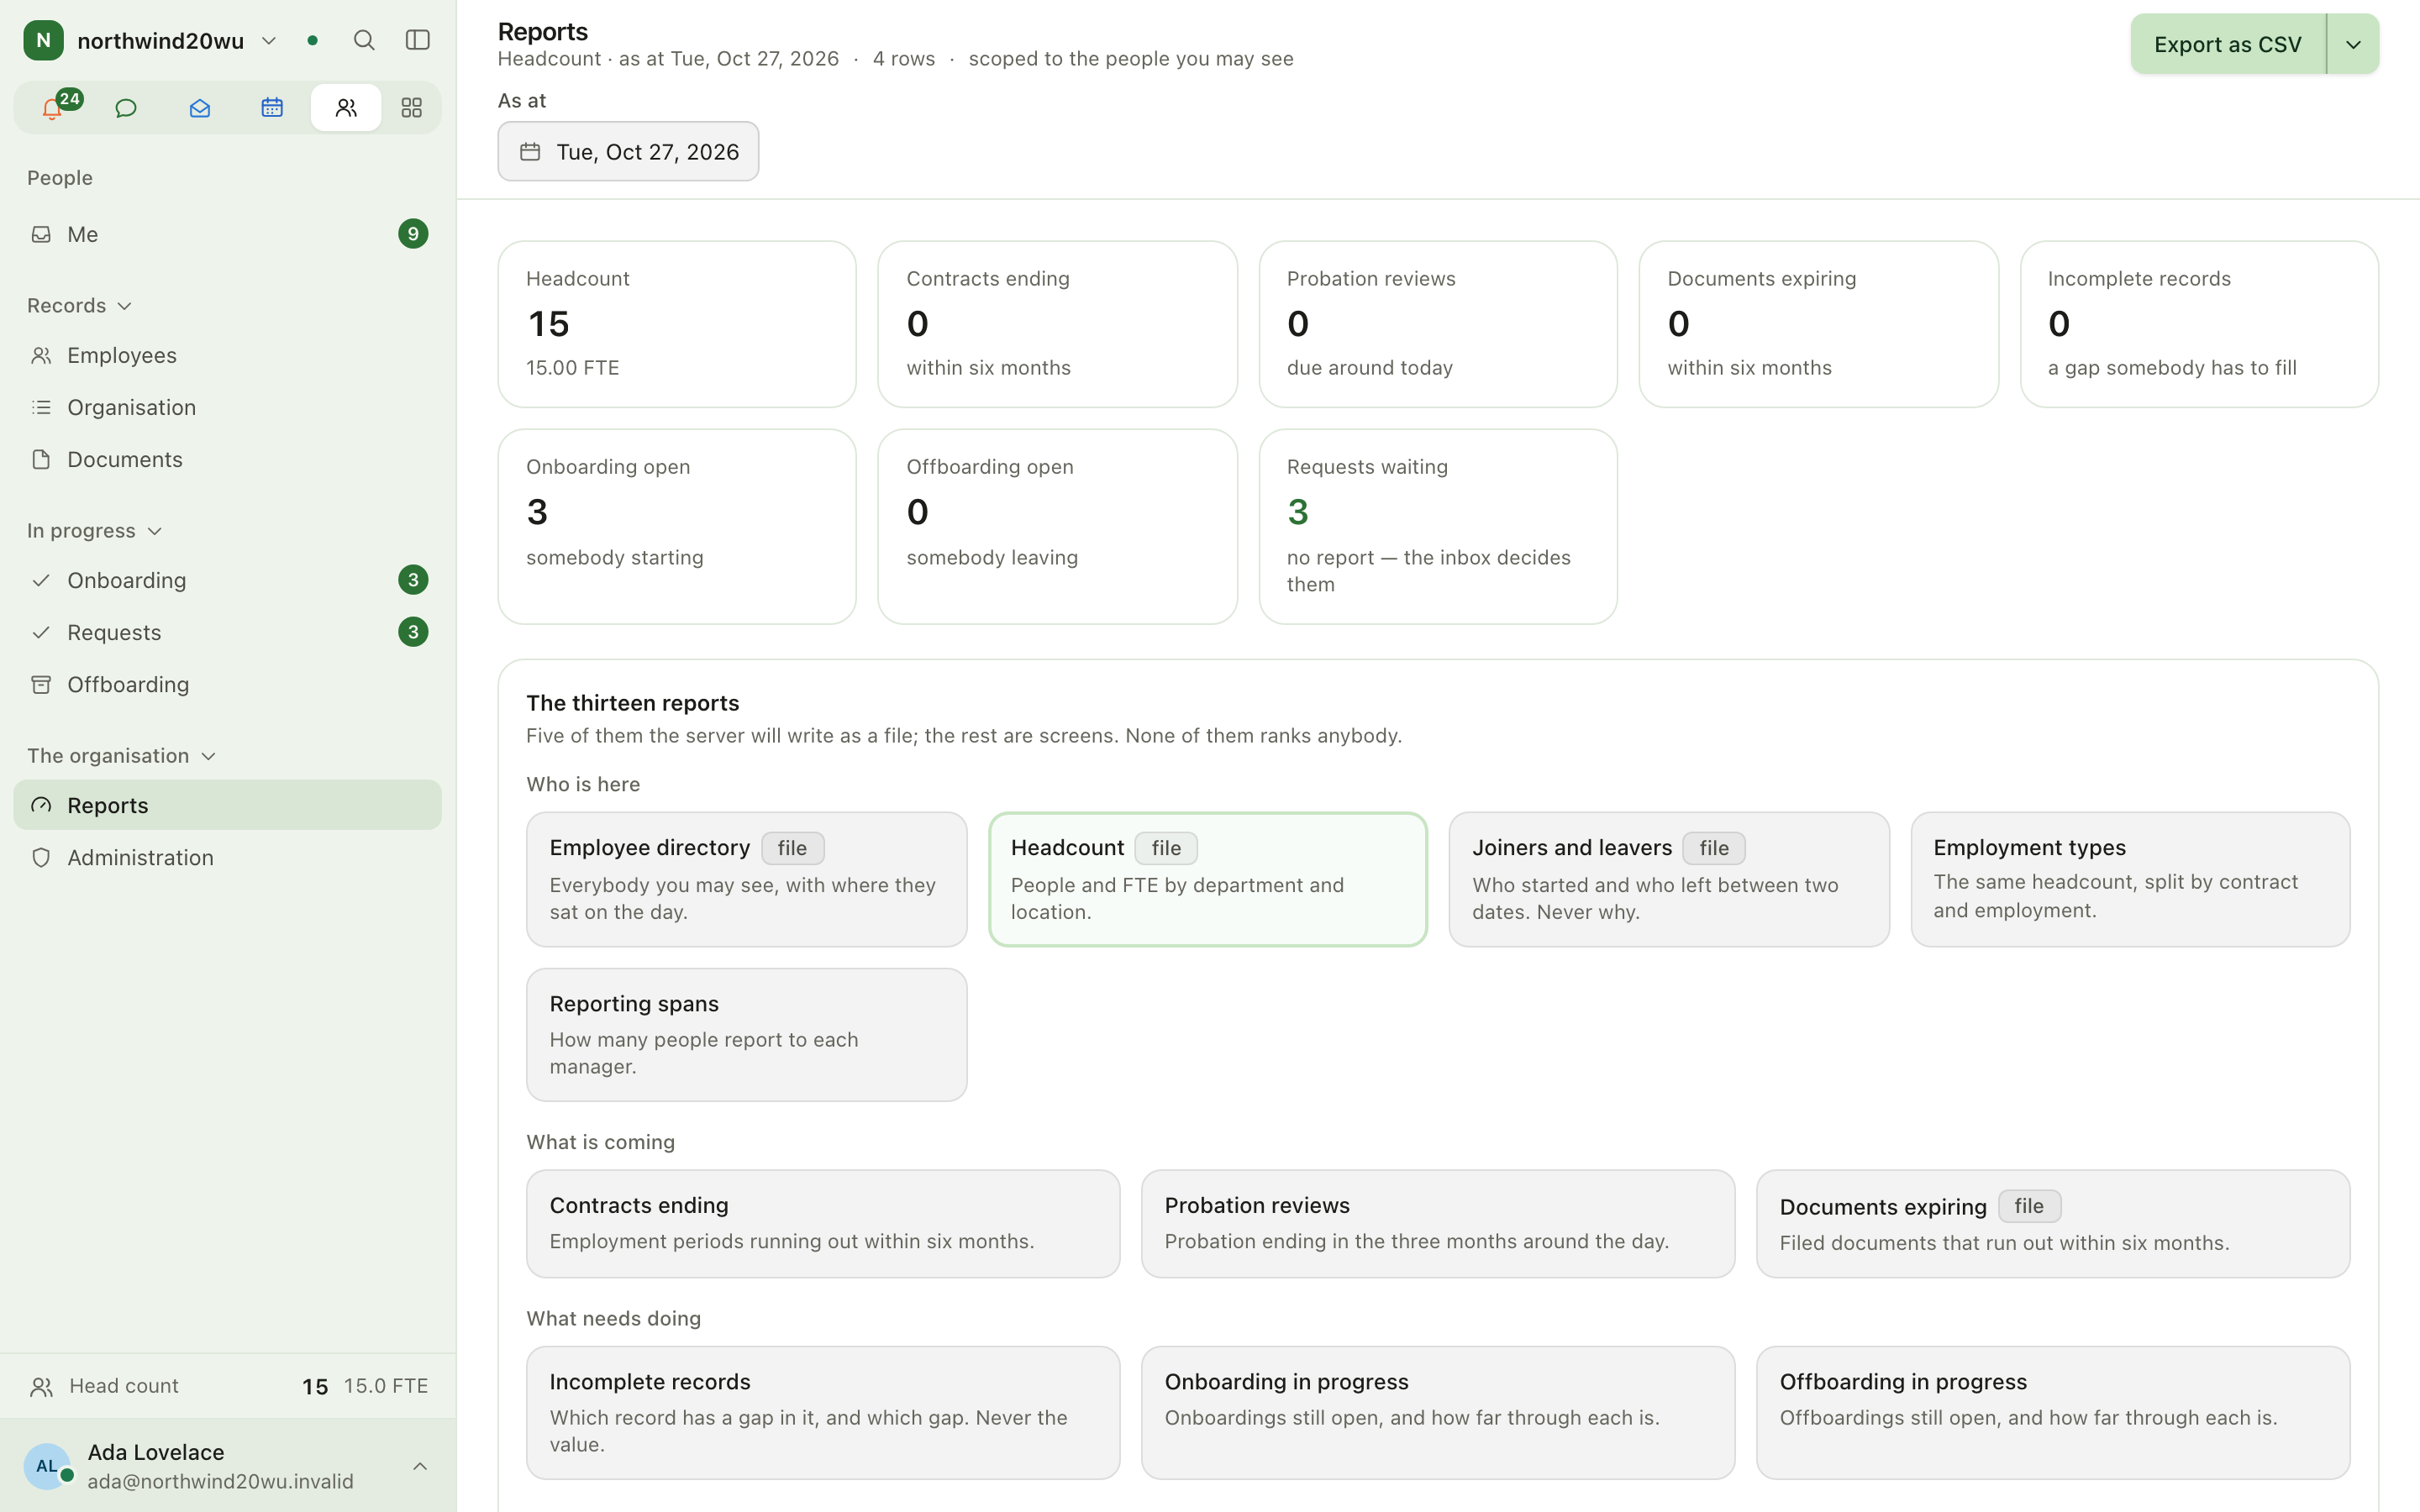2420x1512 pixels.
Task: Open the Employment types report
Action: point(2130,879)
